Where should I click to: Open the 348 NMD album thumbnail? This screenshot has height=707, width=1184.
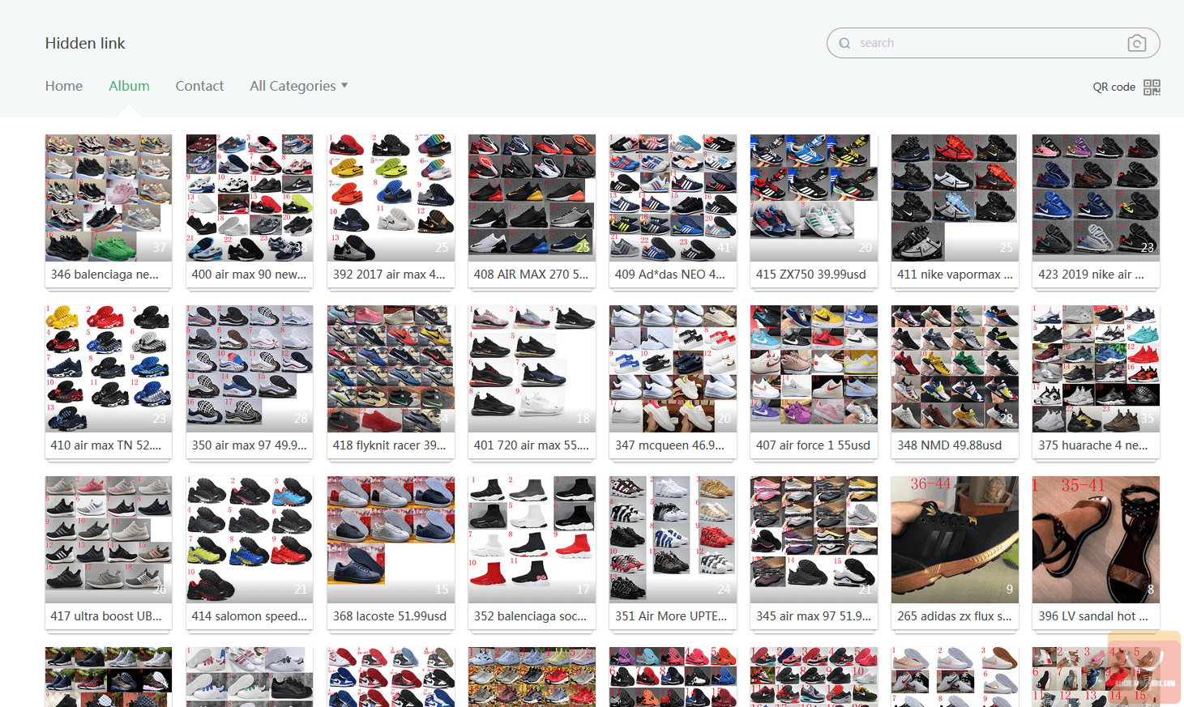(x=955, y=368)
